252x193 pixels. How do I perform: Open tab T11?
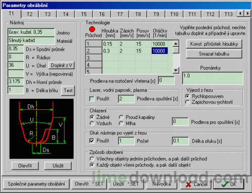[x=192, y=14]
